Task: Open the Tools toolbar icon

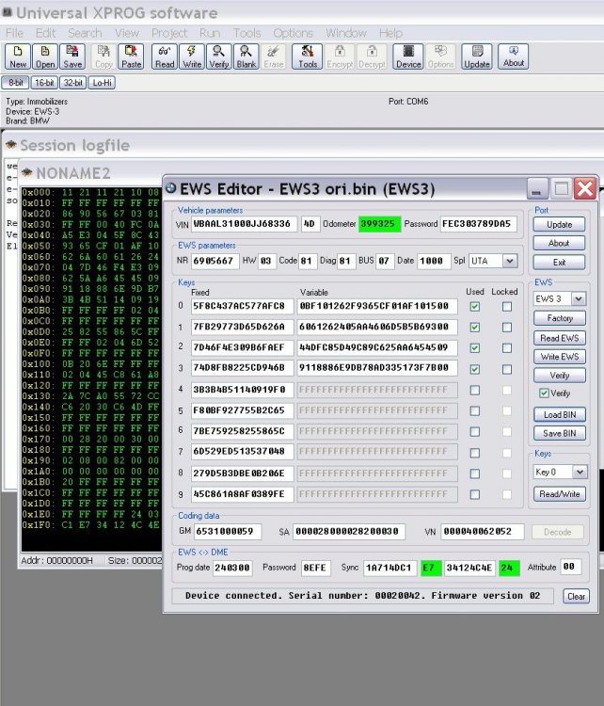Action: 308,56
